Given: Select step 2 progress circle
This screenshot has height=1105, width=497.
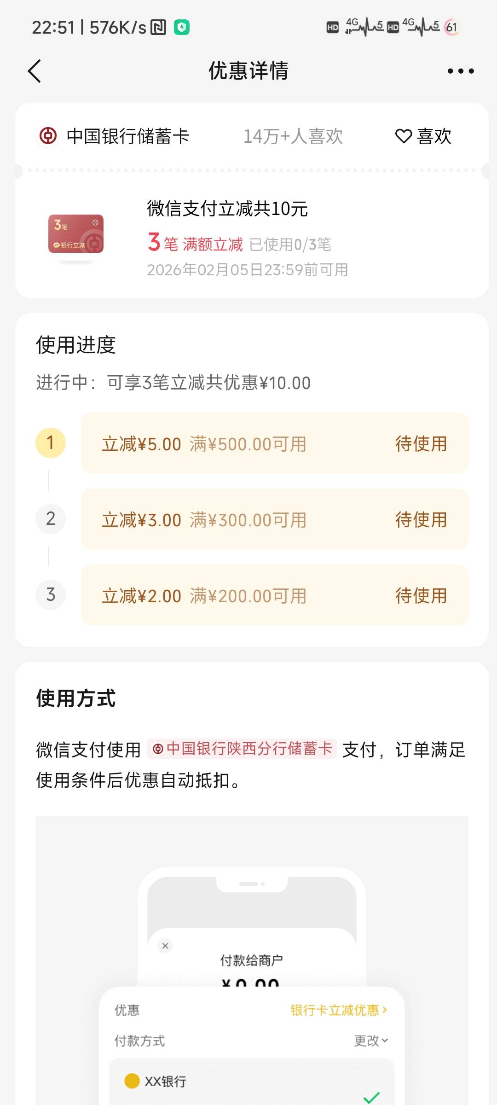Looking at the screenshot, I should pyautogui.click(x=51, y=519).
